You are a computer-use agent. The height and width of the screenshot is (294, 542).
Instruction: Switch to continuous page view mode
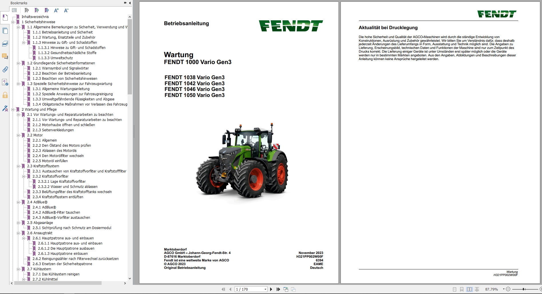pyautogui.click(x=462, y=289)
